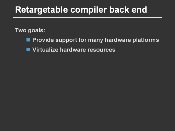Click the word "Virtualize" in second bullet
The image size is (175, 131).
click(x=45, y=50)
